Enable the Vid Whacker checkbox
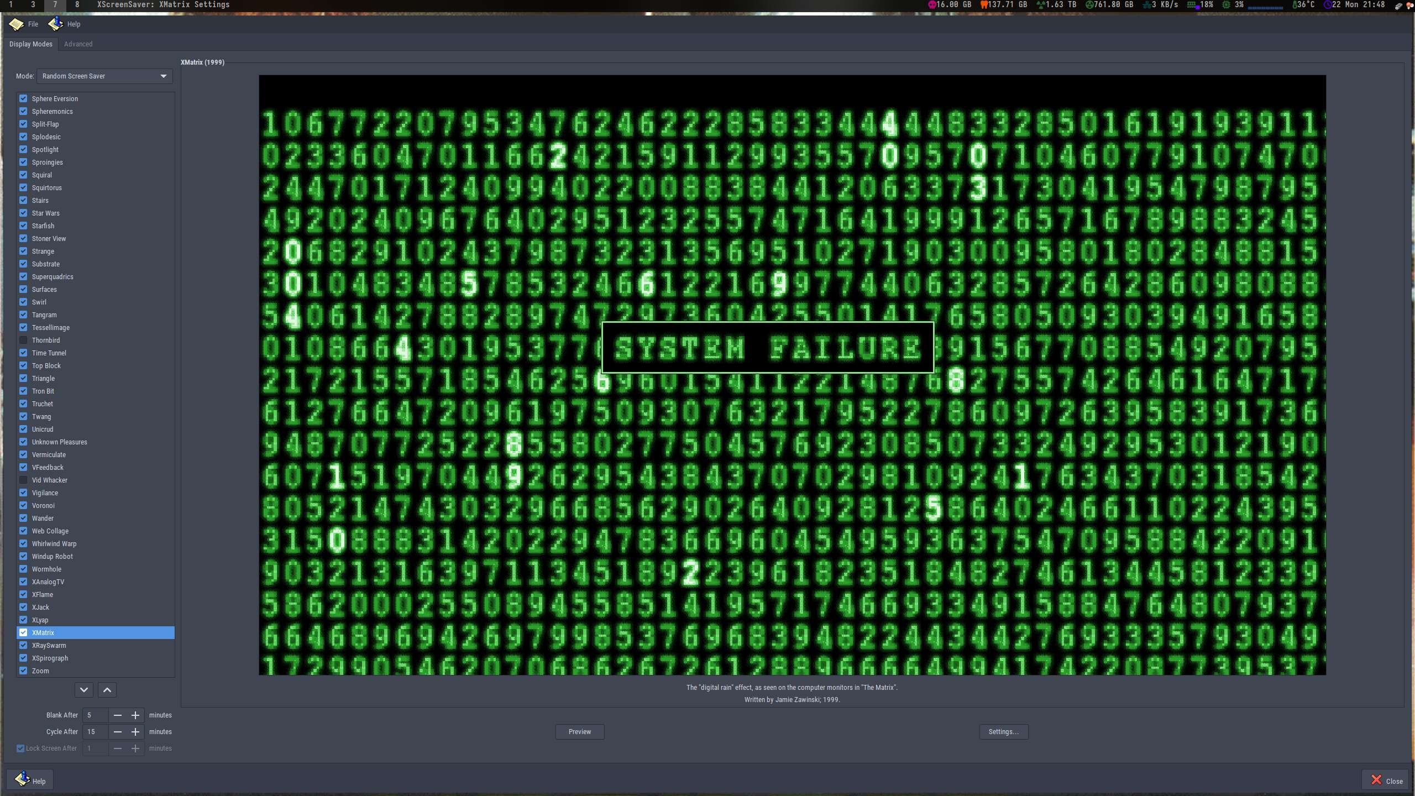1415x796 pixels. (x=23, y=480)
